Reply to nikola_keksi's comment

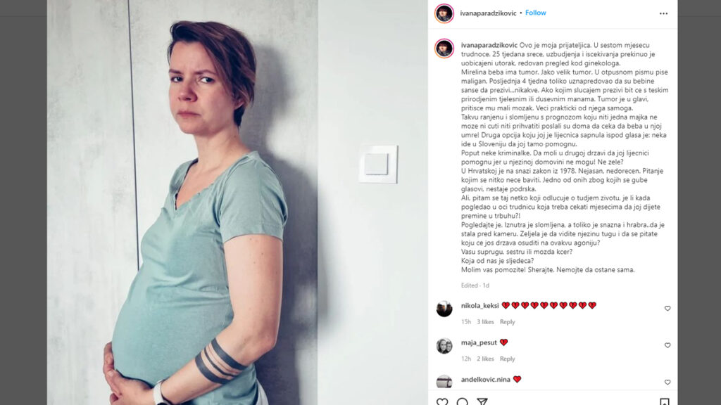pos(507,322)
